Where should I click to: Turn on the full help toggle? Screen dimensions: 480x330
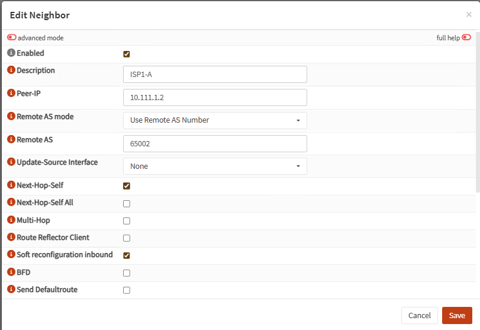466,38
